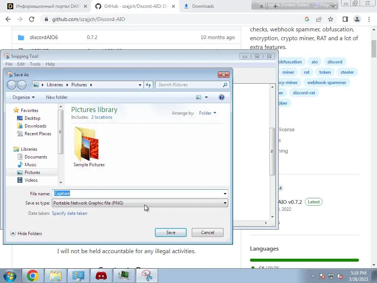Select Downloads in navigation pane
The width and height of the screenshot is (377, 283).
35,126
